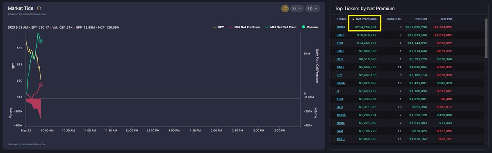This screenshot has width=492, height=153.
Task: Open the PDD ticker link
Action: pos(340,43)
